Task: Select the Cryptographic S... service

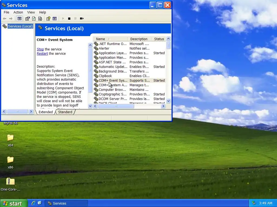Action: (130, 94)
